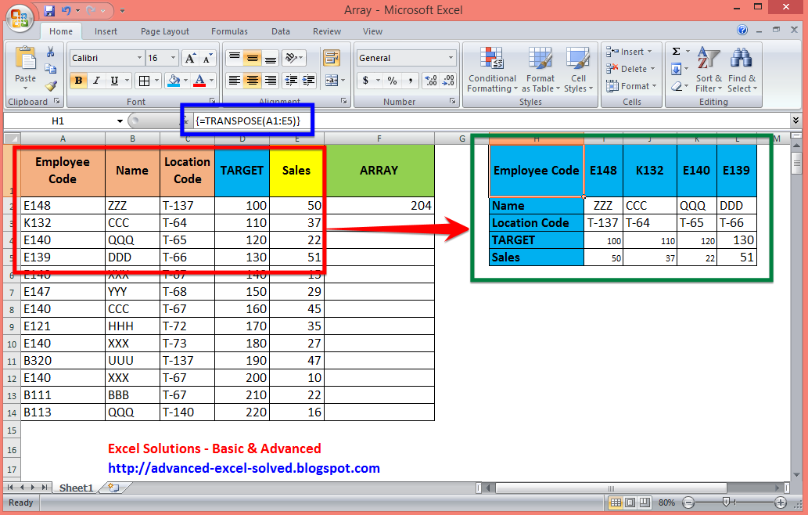Open Conditional Formatting options
Image resolution: width=808 pixels, height=515 pixels.
pos(492,72)
